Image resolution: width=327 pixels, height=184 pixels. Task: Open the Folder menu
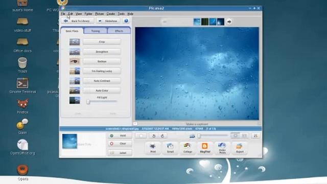[x=88, y=14]
